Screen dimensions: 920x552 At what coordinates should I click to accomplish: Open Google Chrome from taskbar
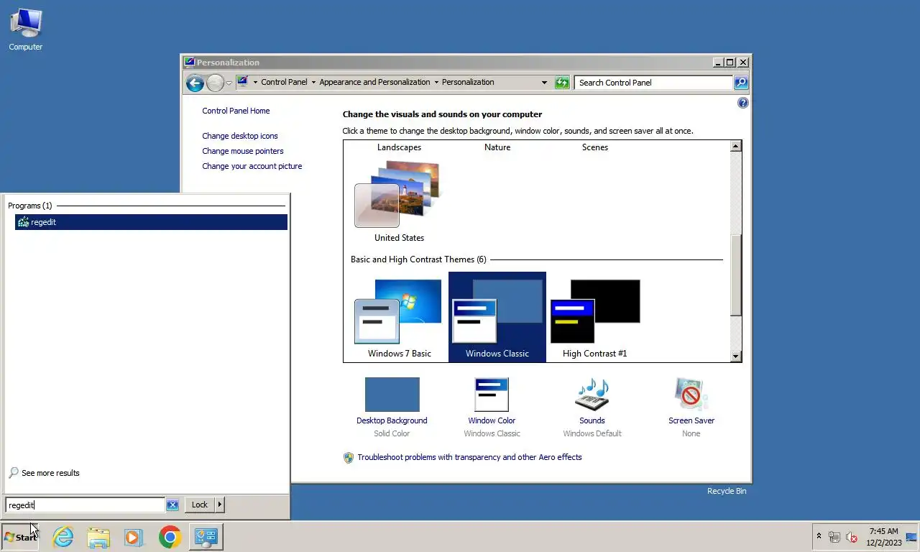[x=170, y=537]
